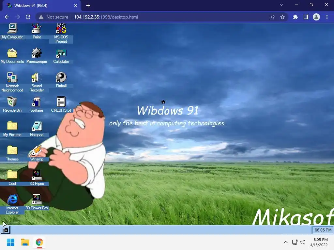Launch the Paint desktop shortcut

click(x=37, y=31)
